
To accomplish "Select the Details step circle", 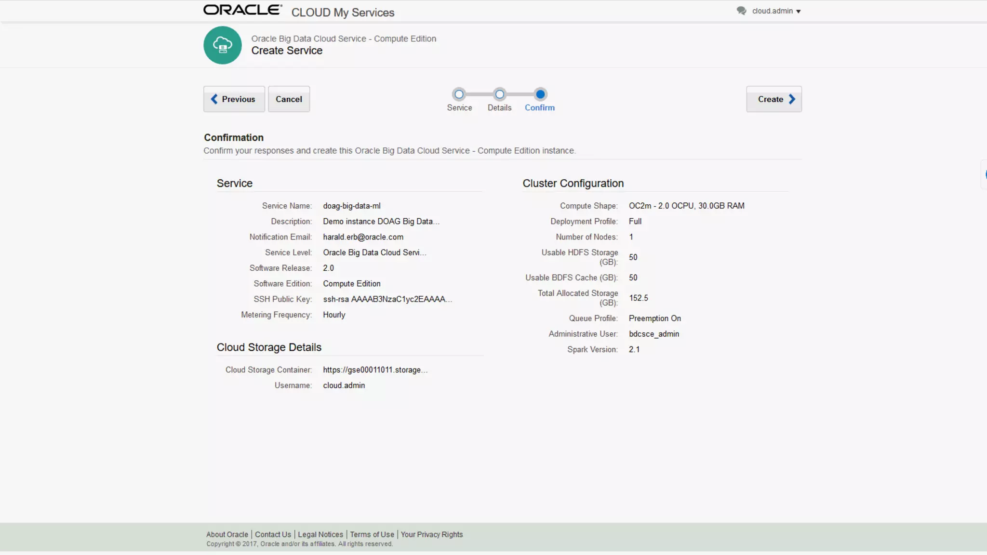I will pyautogui.click(x=500, y=94).
